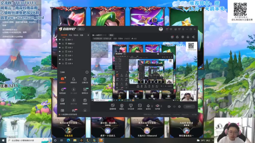Open the mail message icon in title bar
This screenshot has height=143, width=255.
click(167, 29)
